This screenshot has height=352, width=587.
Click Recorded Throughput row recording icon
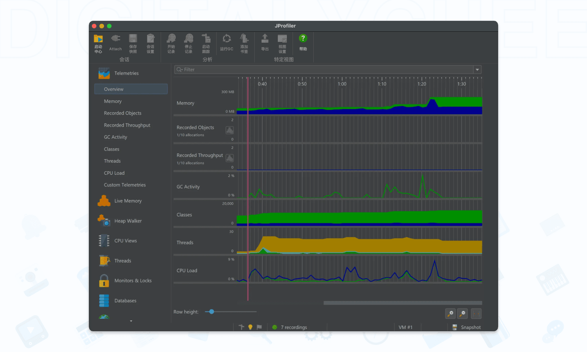[230, 158]
